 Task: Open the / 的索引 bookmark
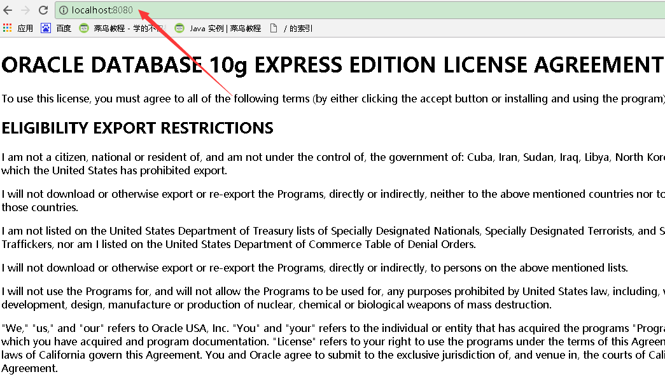(298, 29)
